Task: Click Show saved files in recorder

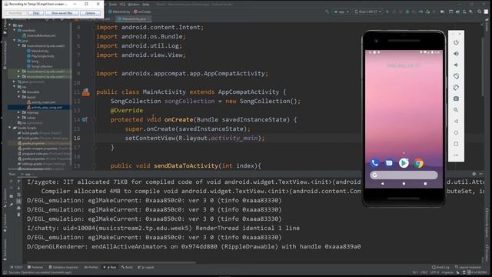Action: tap(61, 13)
